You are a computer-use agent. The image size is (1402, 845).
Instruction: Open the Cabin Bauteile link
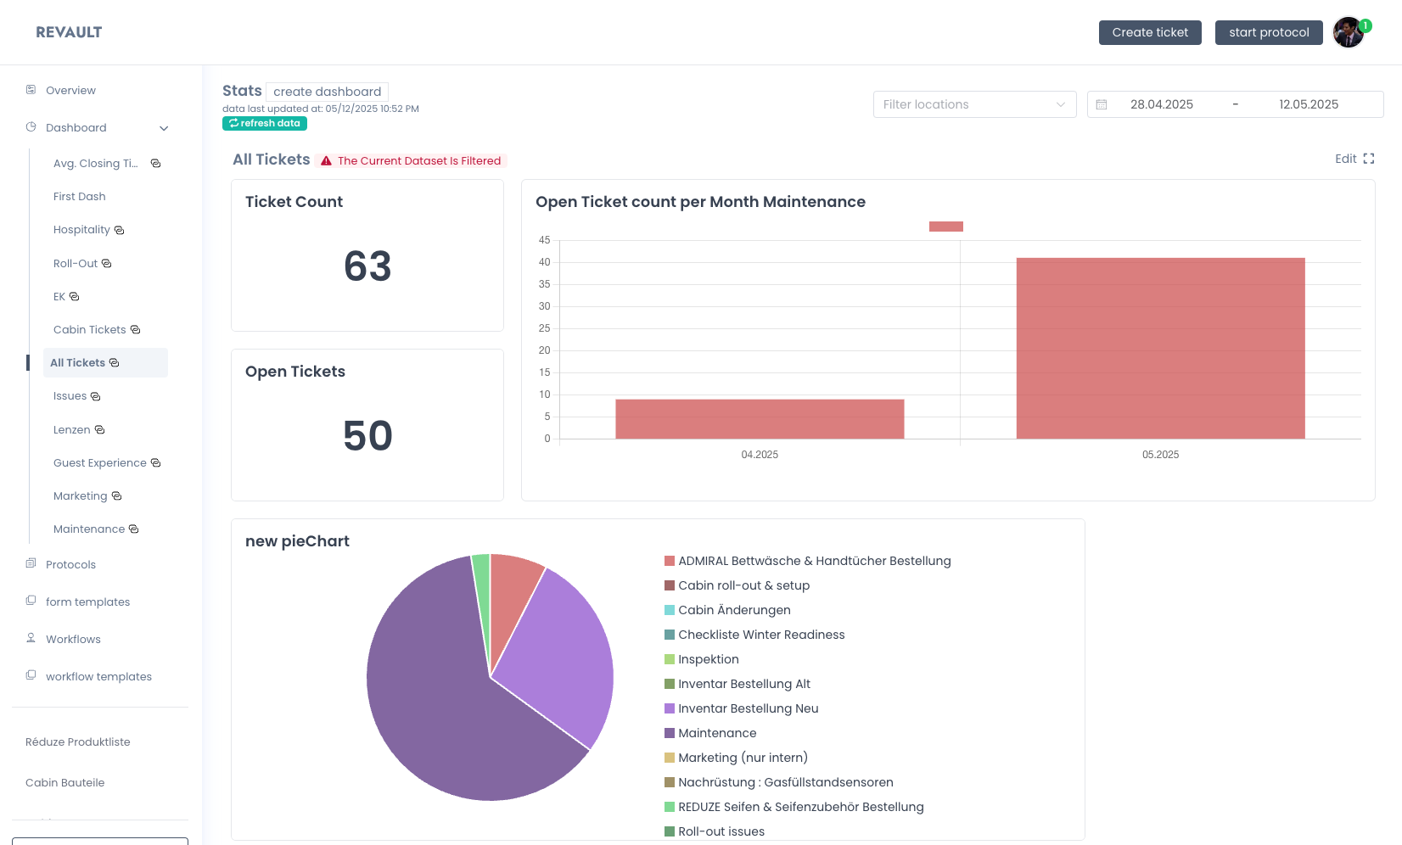coord(65,782)
